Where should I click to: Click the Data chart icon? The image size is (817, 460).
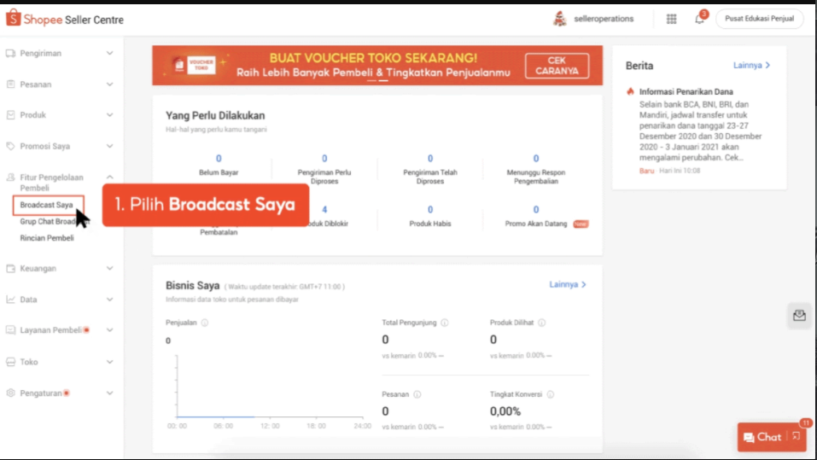click(10, 299)
